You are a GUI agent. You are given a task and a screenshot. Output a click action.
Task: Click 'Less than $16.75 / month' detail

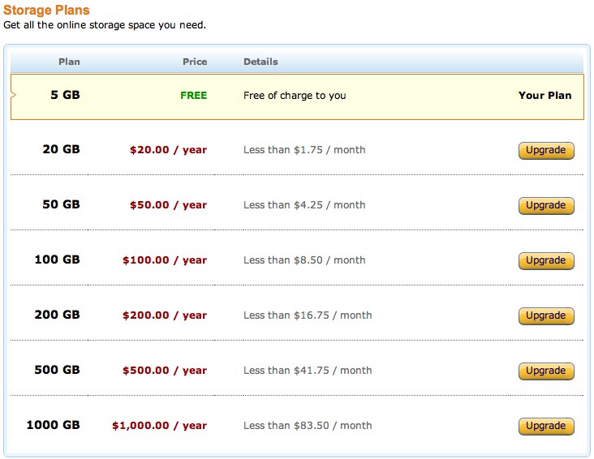click(x=308, y=315)
